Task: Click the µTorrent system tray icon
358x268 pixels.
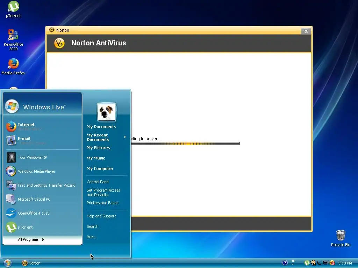Action: tap(307, 263)
